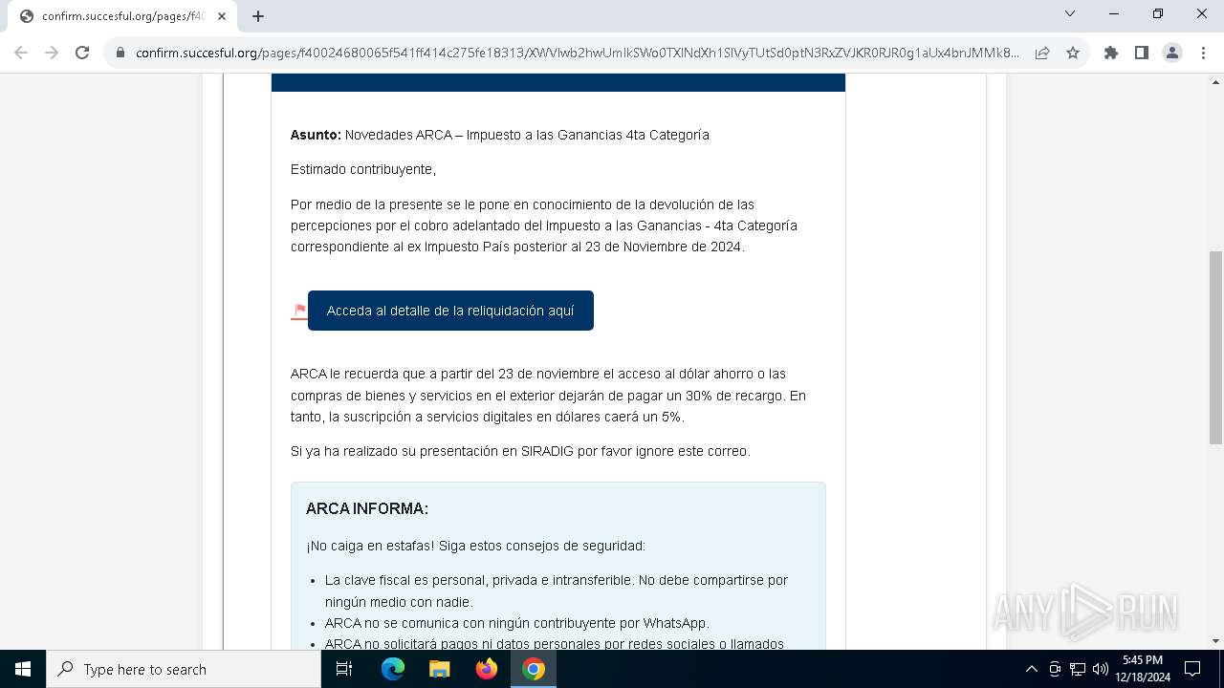Viewport: 1224px width, 688px height.
Task: Open a new tab with the plus button
Action: pos(258,16)
